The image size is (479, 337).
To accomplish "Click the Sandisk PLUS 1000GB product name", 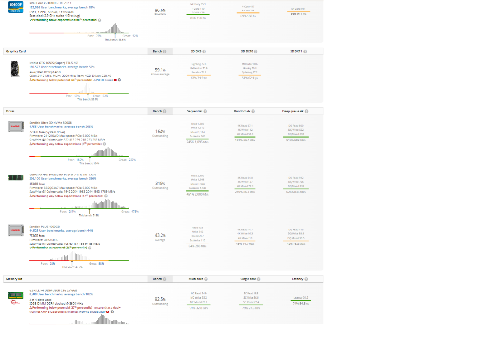I will click(45, 227).
